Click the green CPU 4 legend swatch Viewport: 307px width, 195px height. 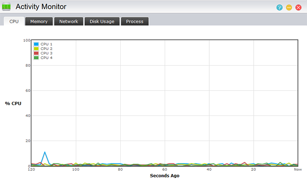pyautogui.click(x=36, y=58)
